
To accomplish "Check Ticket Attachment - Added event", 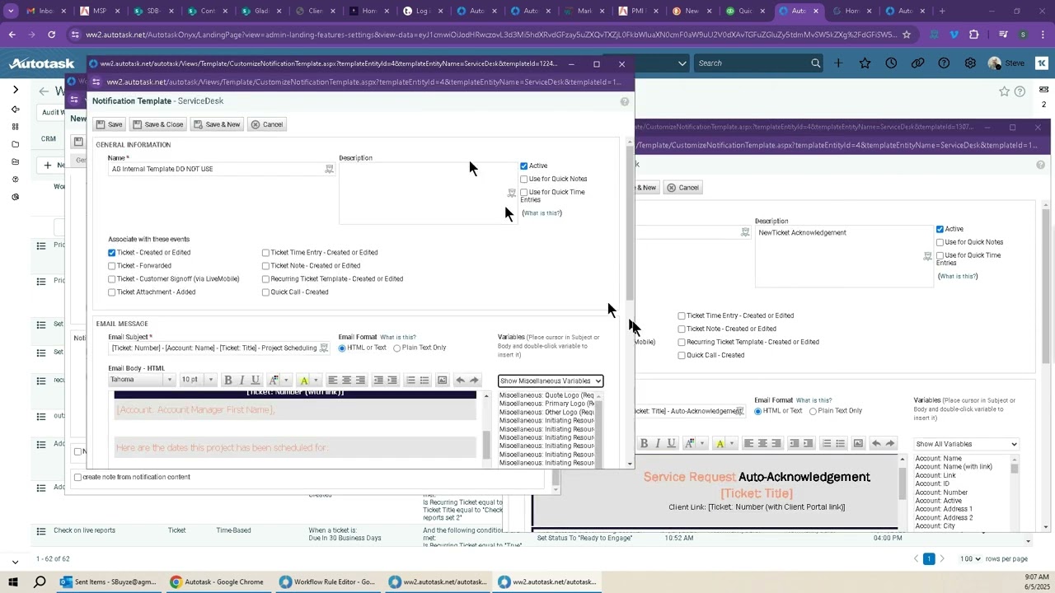I will click(112, 292).
